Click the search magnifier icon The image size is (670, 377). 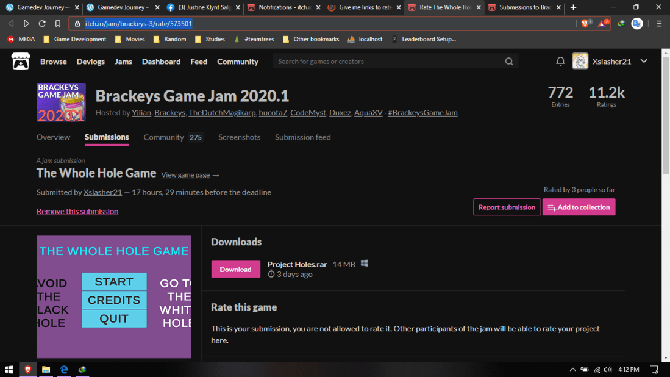(509, 62)
